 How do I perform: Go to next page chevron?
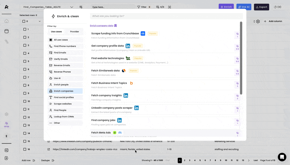click(249, 160)
